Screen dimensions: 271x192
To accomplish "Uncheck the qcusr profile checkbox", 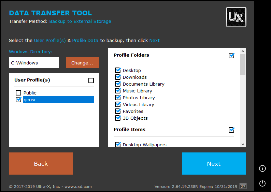I will click(x=18, y=100).
